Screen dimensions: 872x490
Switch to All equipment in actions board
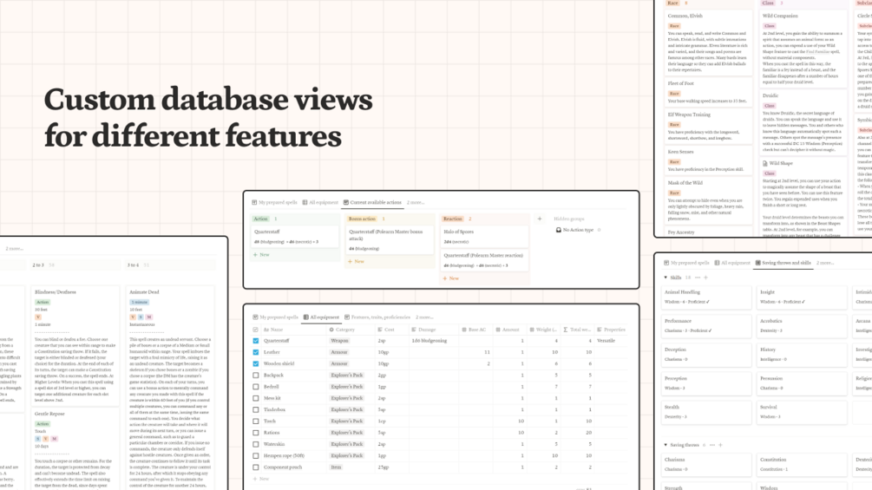320,202
